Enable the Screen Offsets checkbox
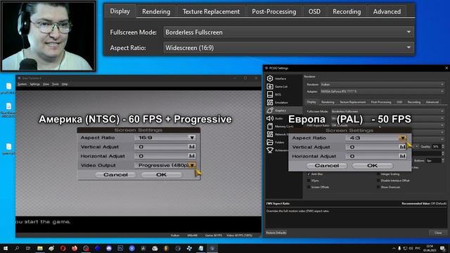Screen dimensions: 450x253 tap(309, 187)
